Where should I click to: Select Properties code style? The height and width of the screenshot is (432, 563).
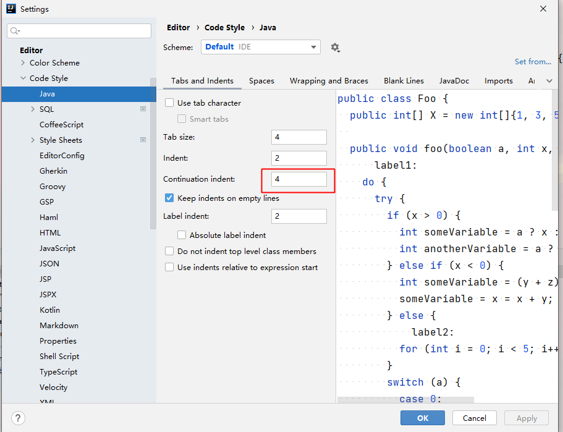(58, 341)
